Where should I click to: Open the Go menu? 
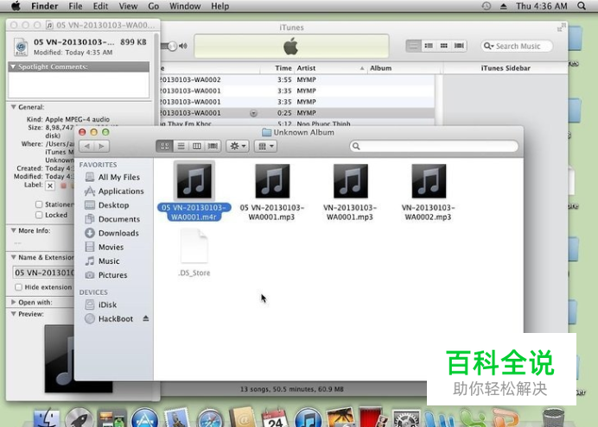[x=153, y=6]
